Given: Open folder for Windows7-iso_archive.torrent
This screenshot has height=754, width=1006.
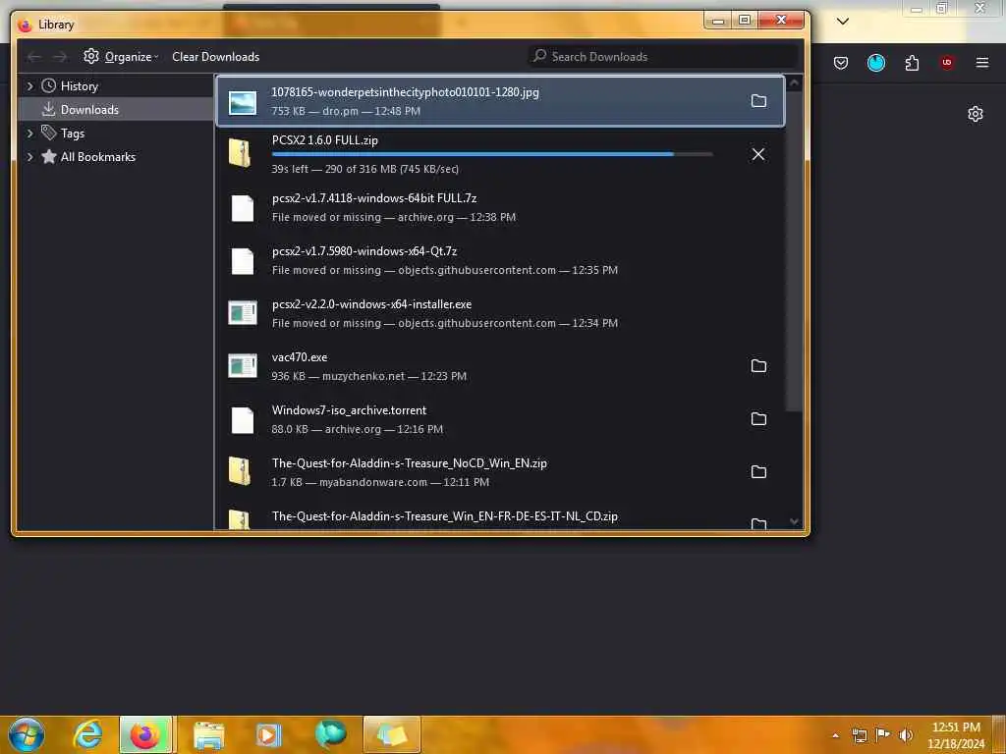Looking at the screenshot, I should tap(758, 418).
